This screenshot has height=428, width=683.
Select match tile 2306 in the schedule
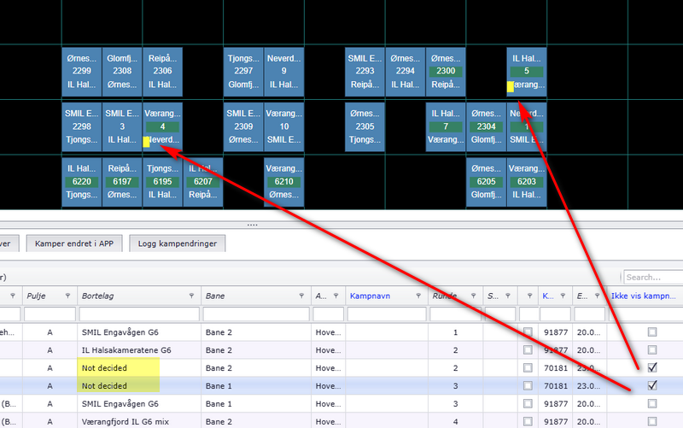[x=162, y=72]
